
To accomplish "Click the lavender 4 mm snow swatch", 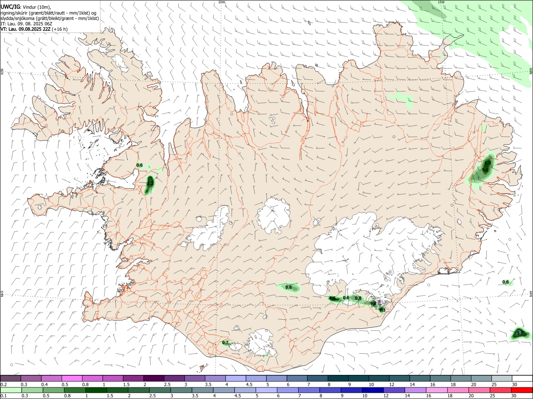I will tap(235, 378).
